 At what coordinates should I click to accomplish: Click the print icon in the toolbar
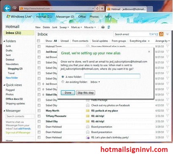(x=103, y=27)
